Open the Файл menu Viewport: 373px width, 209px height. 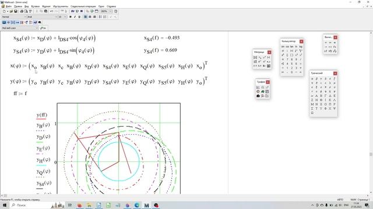pyautogui.click(x=9, y=6)
